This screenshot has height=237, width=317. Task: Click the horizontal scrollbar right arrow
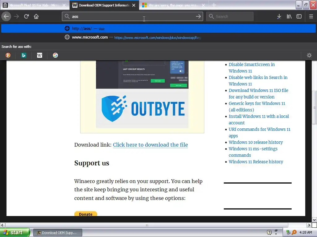309,225
